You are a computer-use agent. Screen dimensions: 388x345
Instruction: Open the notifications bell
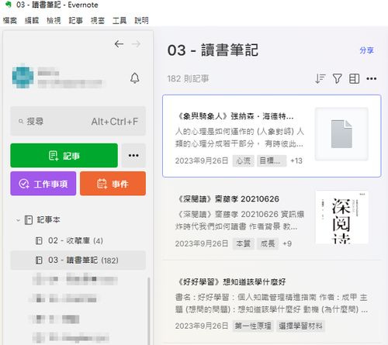coord(135,78)
